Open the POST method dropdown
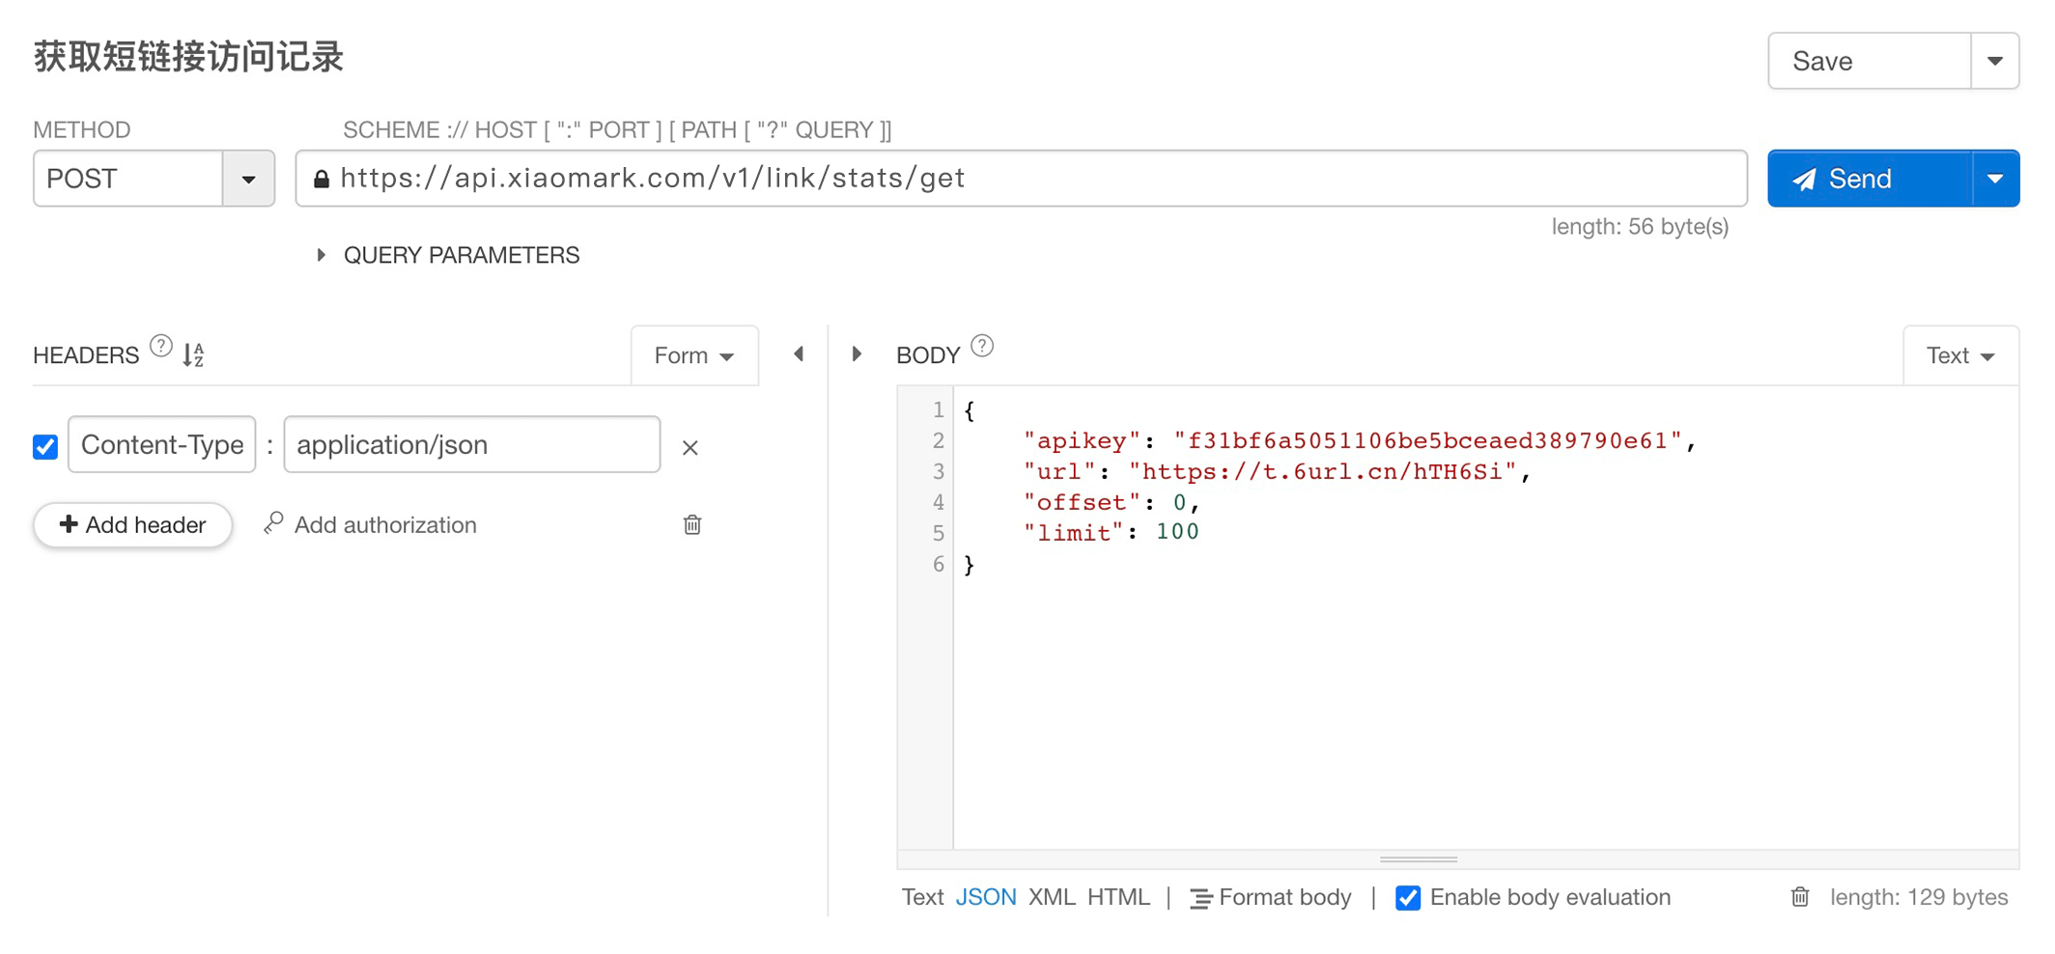This screenshot has width=2055, height=954. point(248,179)
